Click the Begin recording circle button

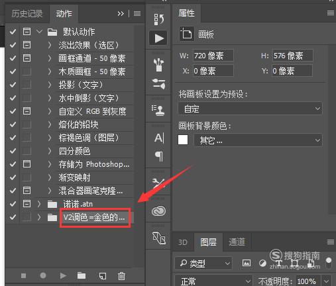43,275
